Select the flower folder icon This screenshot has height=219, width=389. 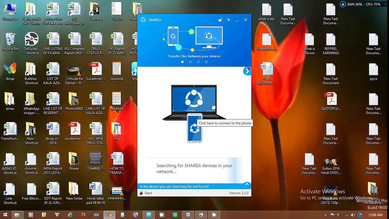click(x=74, y=161)
